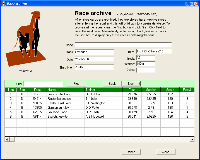Go back to the previous race
The width and height of the screenshot is (200, 160).
(112, 84)
